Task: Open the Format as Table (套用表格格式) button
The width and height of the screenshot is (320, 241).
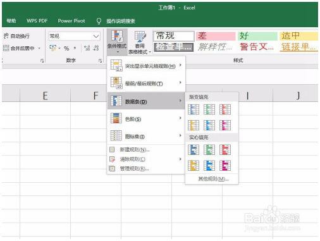Action: 139,42
